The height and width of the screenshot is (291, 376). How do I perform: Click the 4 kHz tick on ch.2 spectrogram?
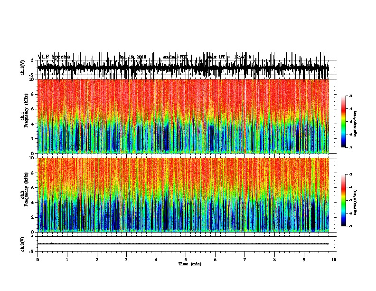[x=33, y=203]
